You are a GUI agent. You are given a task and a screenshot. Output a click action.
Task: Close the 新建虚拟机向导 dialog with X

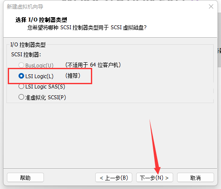pyautogui.click(x=211, y=6)
